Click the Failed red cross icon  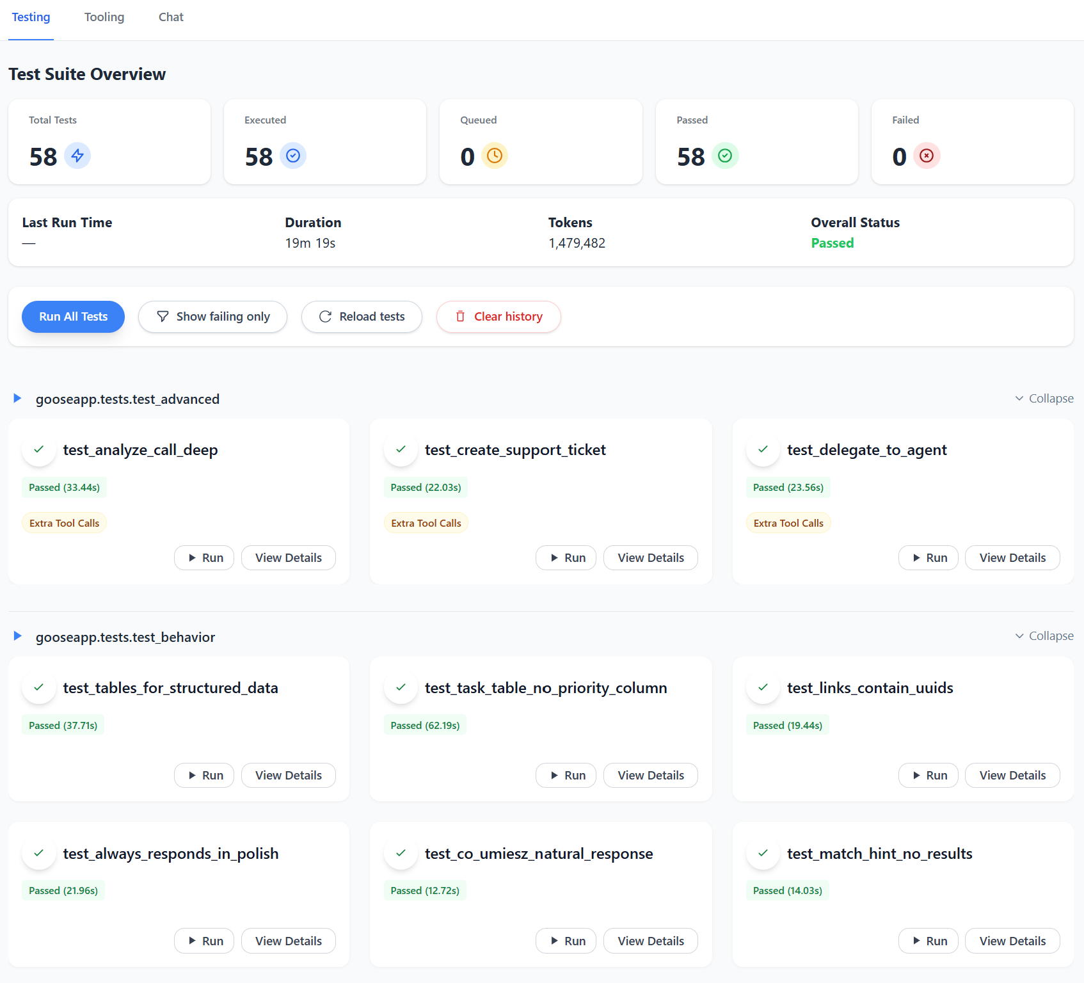click(927, 156)
